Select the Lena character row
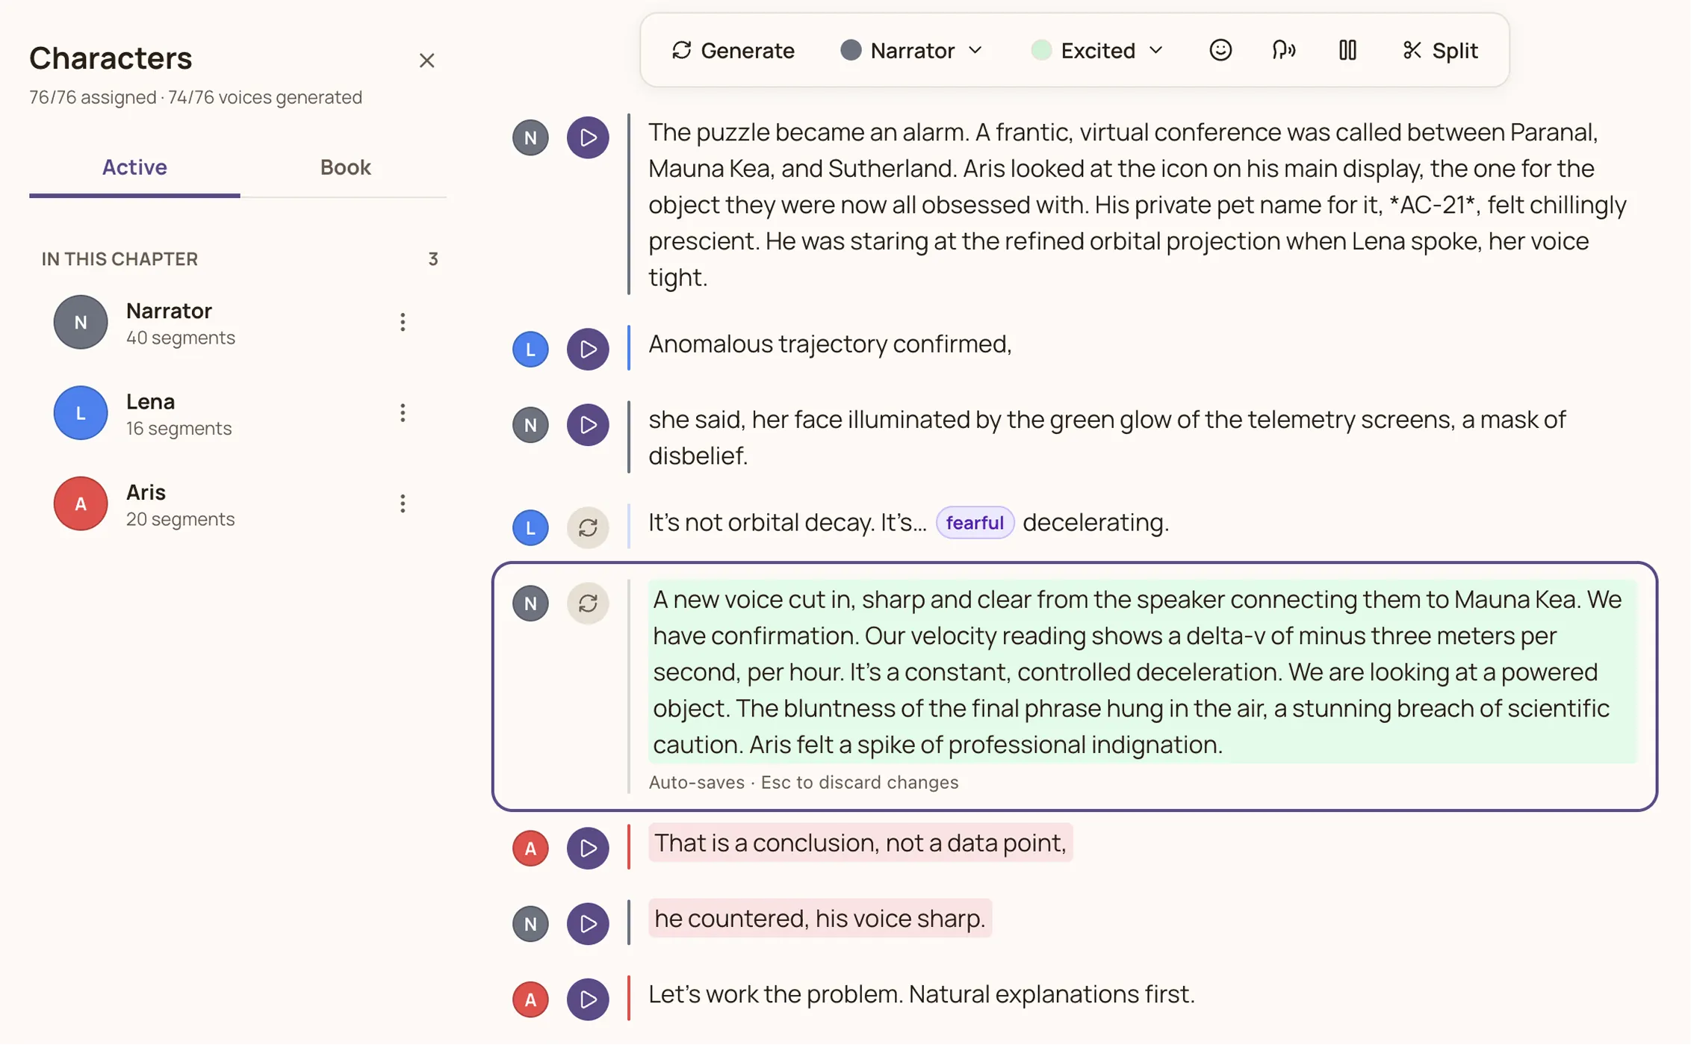 tap(238, 413)
